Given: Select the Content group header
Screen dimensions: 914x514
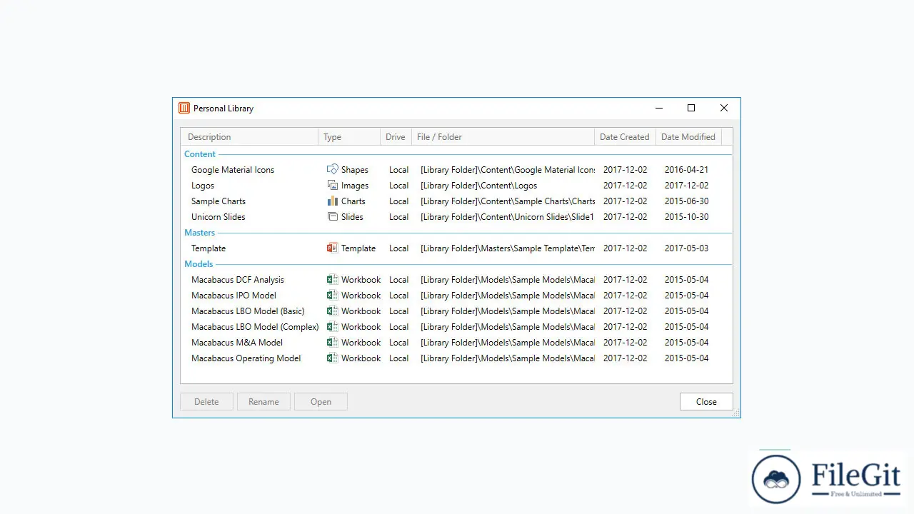Looking at the screenshot, I should 200,154.
